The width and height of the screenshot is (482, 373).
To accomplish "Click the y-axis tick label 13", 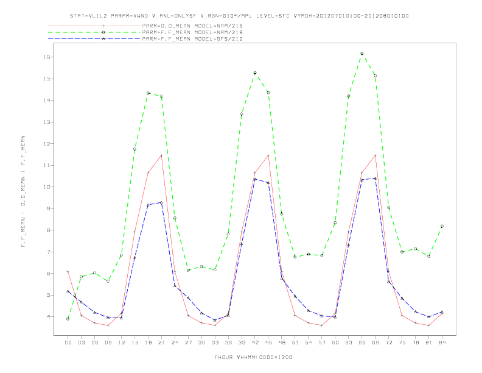I will pyautogui.click(x=47, y=122).
